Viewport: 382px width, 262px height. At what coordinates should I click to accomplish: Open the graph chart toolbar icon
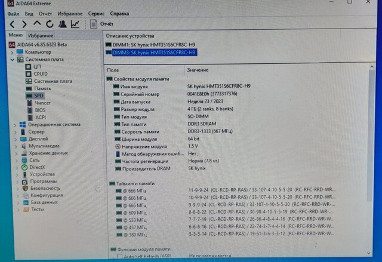75,24
